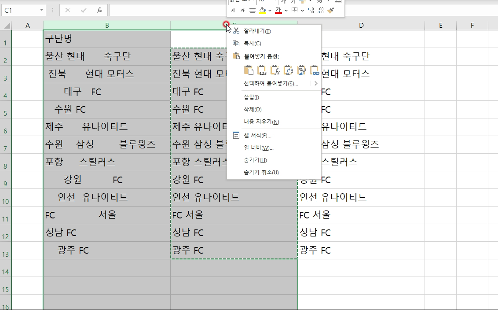Click cancel (X) icon in formula bar
Screen dimensions: 498x310
(x=67, y=10)
